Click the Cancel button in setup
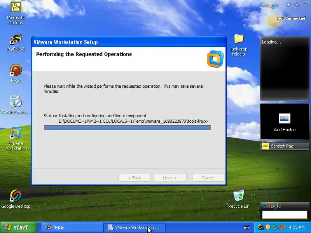This screenshot has width=311, height=233. tap(208, 178)
